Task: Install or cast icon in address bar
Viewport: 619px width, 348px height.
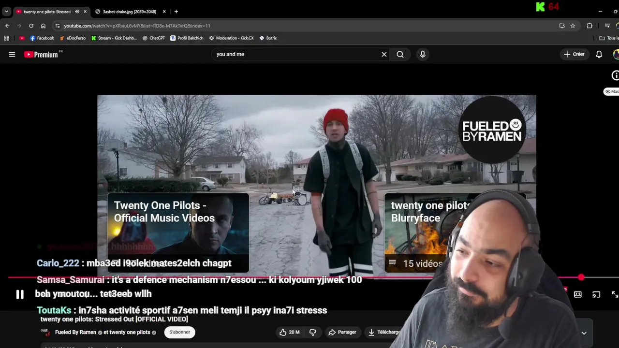Action: (x=562, y=26)
